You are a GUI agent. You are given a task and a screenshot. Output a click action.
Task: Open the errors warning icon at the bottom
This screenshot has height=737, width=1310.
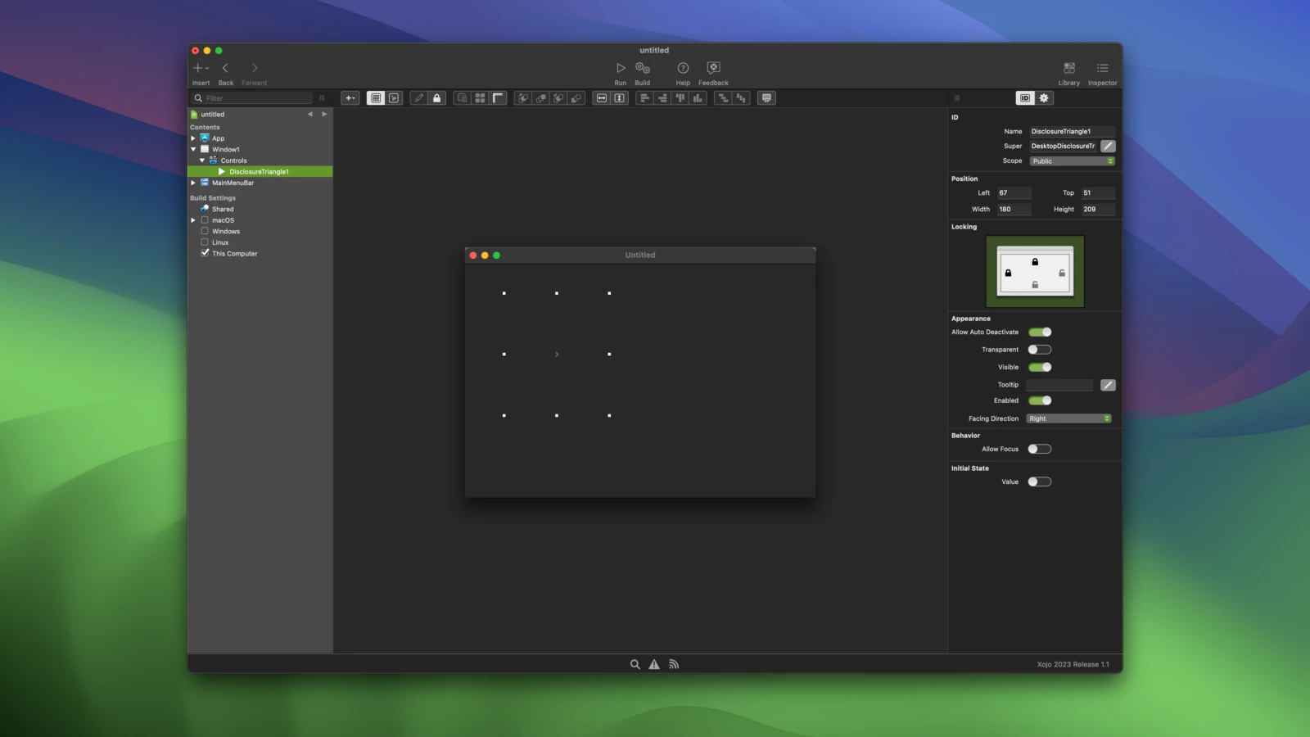654,665
